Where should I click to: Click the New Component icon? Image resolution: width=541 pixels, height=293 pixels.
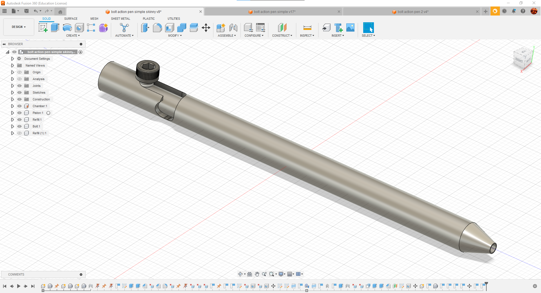point(221,28)
